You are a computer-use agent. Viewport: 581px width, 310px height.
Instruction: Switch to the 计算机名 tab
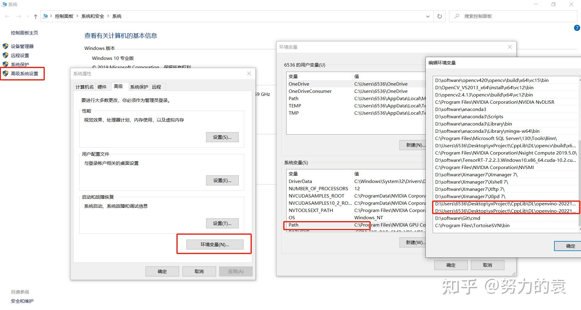pyautogui.click(x=84, y=87)
